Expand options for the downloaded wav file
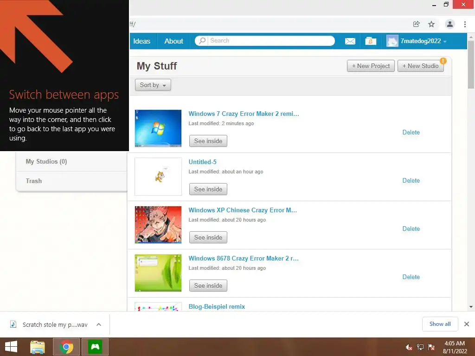475x356 pixels. coord(99,324)
